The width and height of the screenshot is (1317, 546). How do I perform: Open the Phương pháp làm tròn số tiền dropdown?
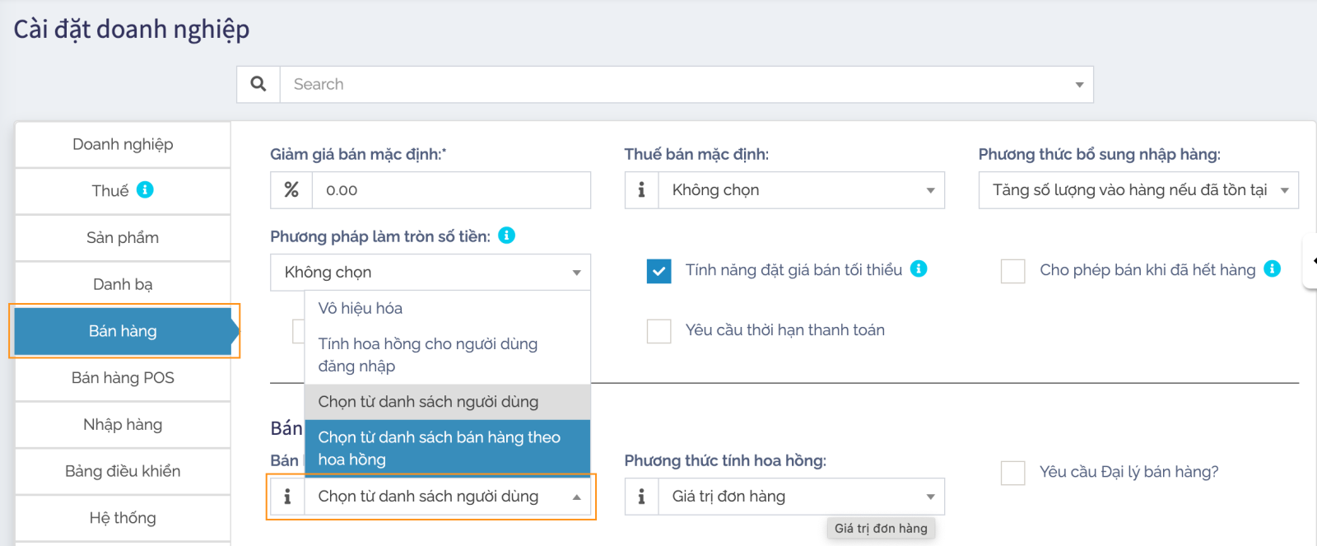430,273
